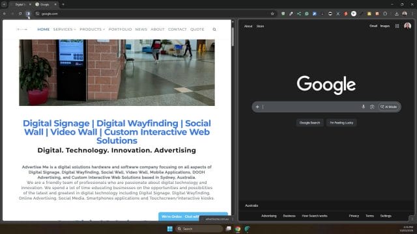Open the Chrome profile avatar in toolbar
Screen dimensions: 417x234
click(x=405, y=14)
